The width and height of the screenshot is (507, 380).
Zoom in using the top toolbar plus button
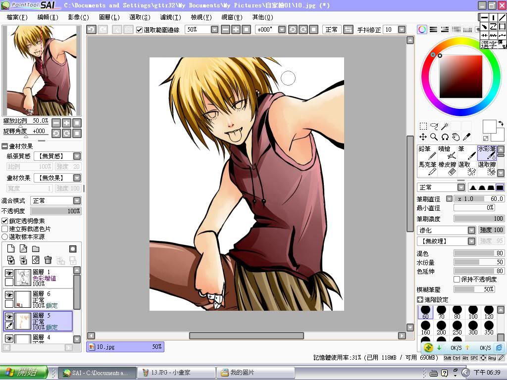tap(236, 30)
